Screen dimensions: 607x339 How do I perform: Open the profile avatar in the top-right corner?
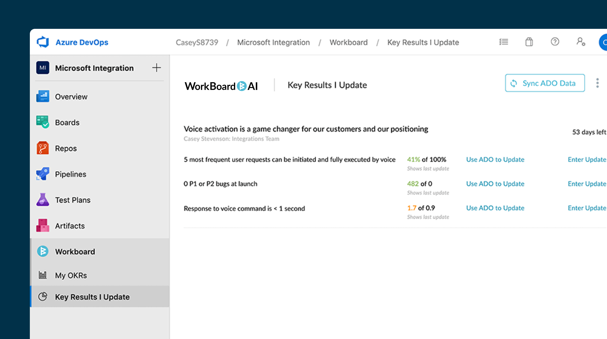(x=604, y=42)
